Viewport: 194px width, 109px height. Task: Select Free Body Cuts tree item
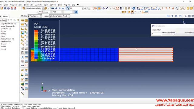pyautogui.click(x=6, y=41)
